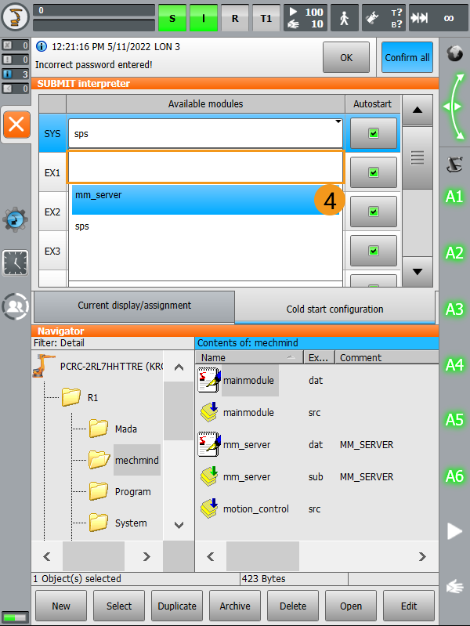Viewport: 470px width, 626px height.
Task: Click right arrow under file list
Action: point(422,556)
